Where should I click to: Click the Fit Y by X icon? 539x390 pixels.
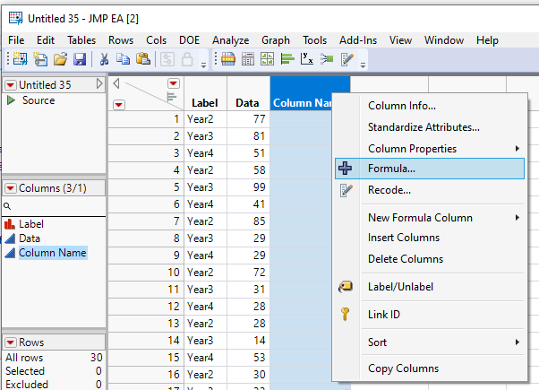coord(307,59)
